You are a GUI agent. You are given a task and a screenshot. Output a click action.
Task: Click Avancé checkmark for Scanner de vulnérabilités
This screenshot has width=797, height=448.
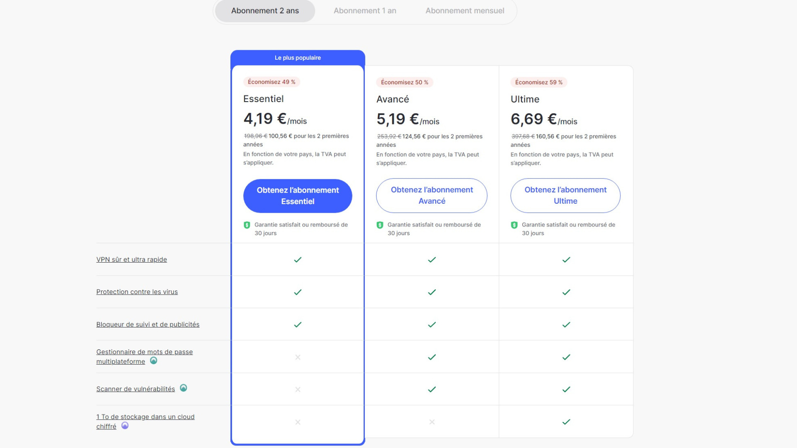432,389
